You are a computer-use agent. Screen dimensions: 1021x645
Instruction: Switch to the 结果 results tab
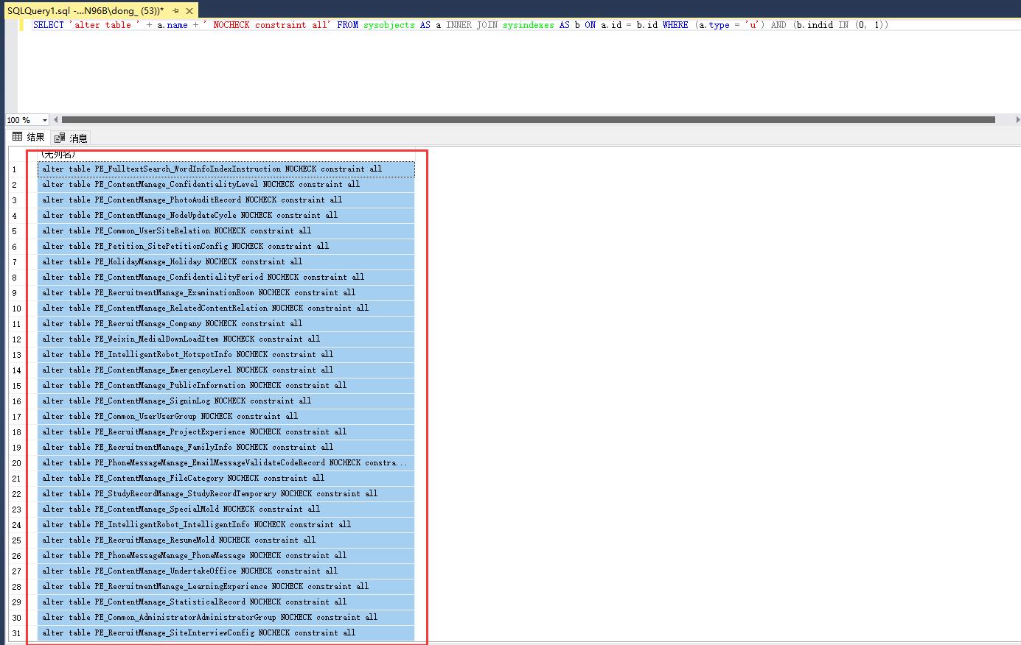tap(29, 138)
